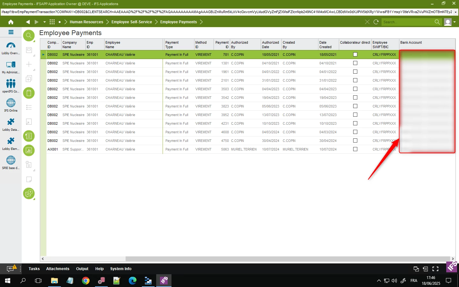Click the green Search toolbar button
This screenshot has height=287, width=459.
29,35
